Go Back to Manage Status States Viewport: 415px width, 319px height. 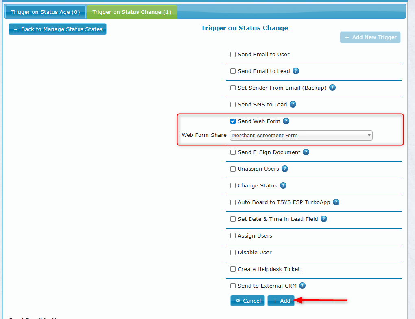(57, 29)
